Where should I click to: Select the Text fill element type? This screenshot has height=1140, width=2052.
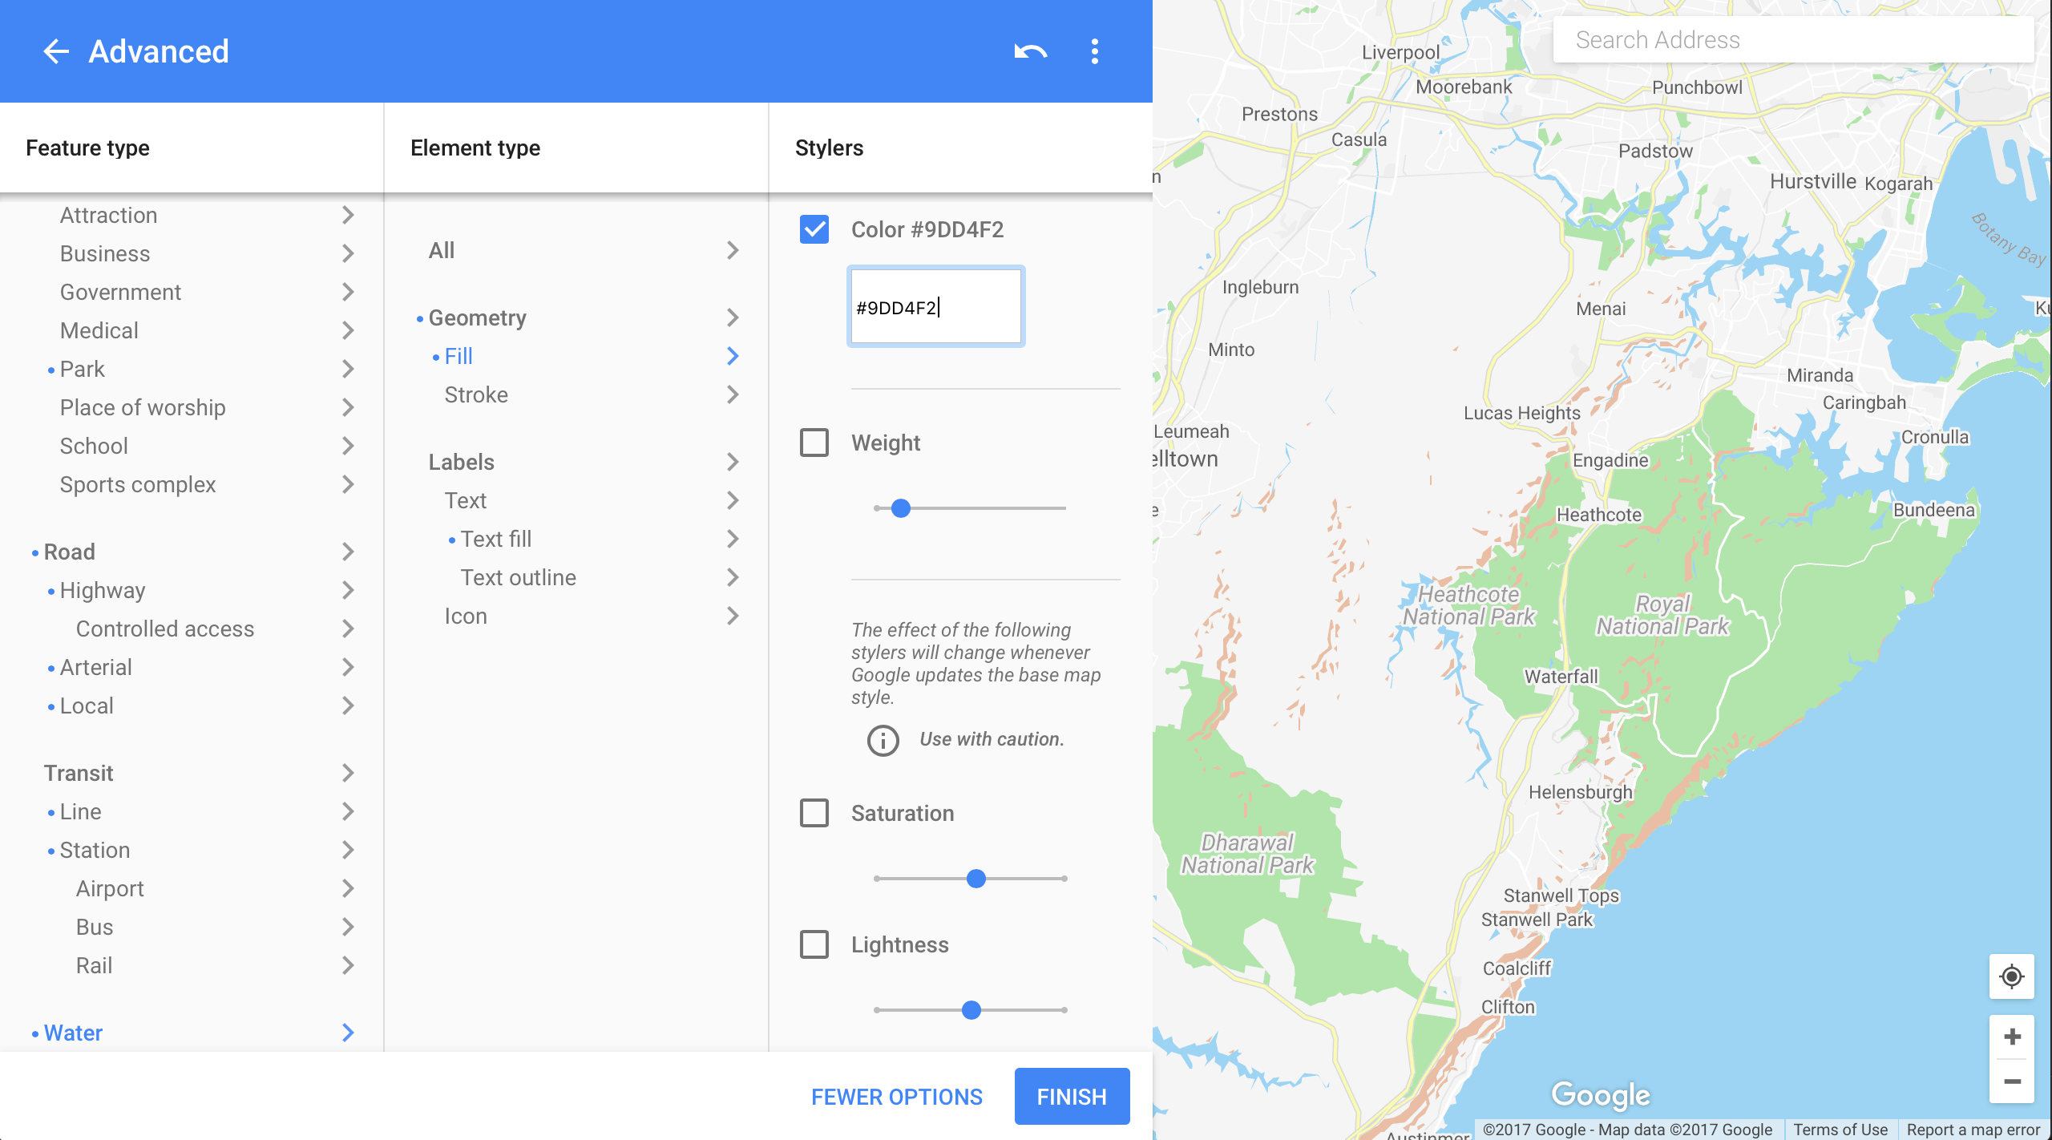[496, 539]
